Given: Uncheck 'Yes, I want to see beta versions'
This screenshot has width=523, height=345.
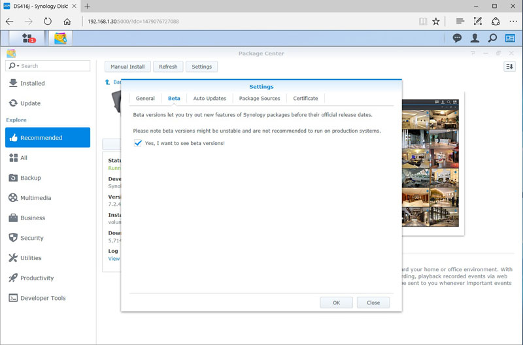Looking at the screenshot, I should click(x=138, y=143).
